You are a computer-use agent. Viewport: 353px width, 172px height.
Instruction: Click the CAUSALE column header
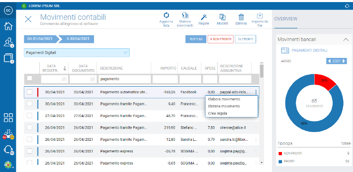click(189, 68)
